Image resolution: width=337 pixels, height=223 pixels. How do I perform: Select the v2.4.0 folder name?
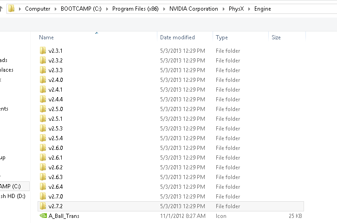56,80
